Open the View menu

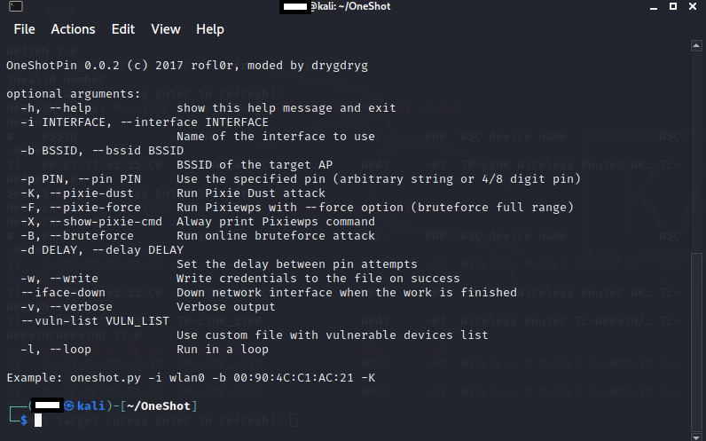(x=166, y=29)
